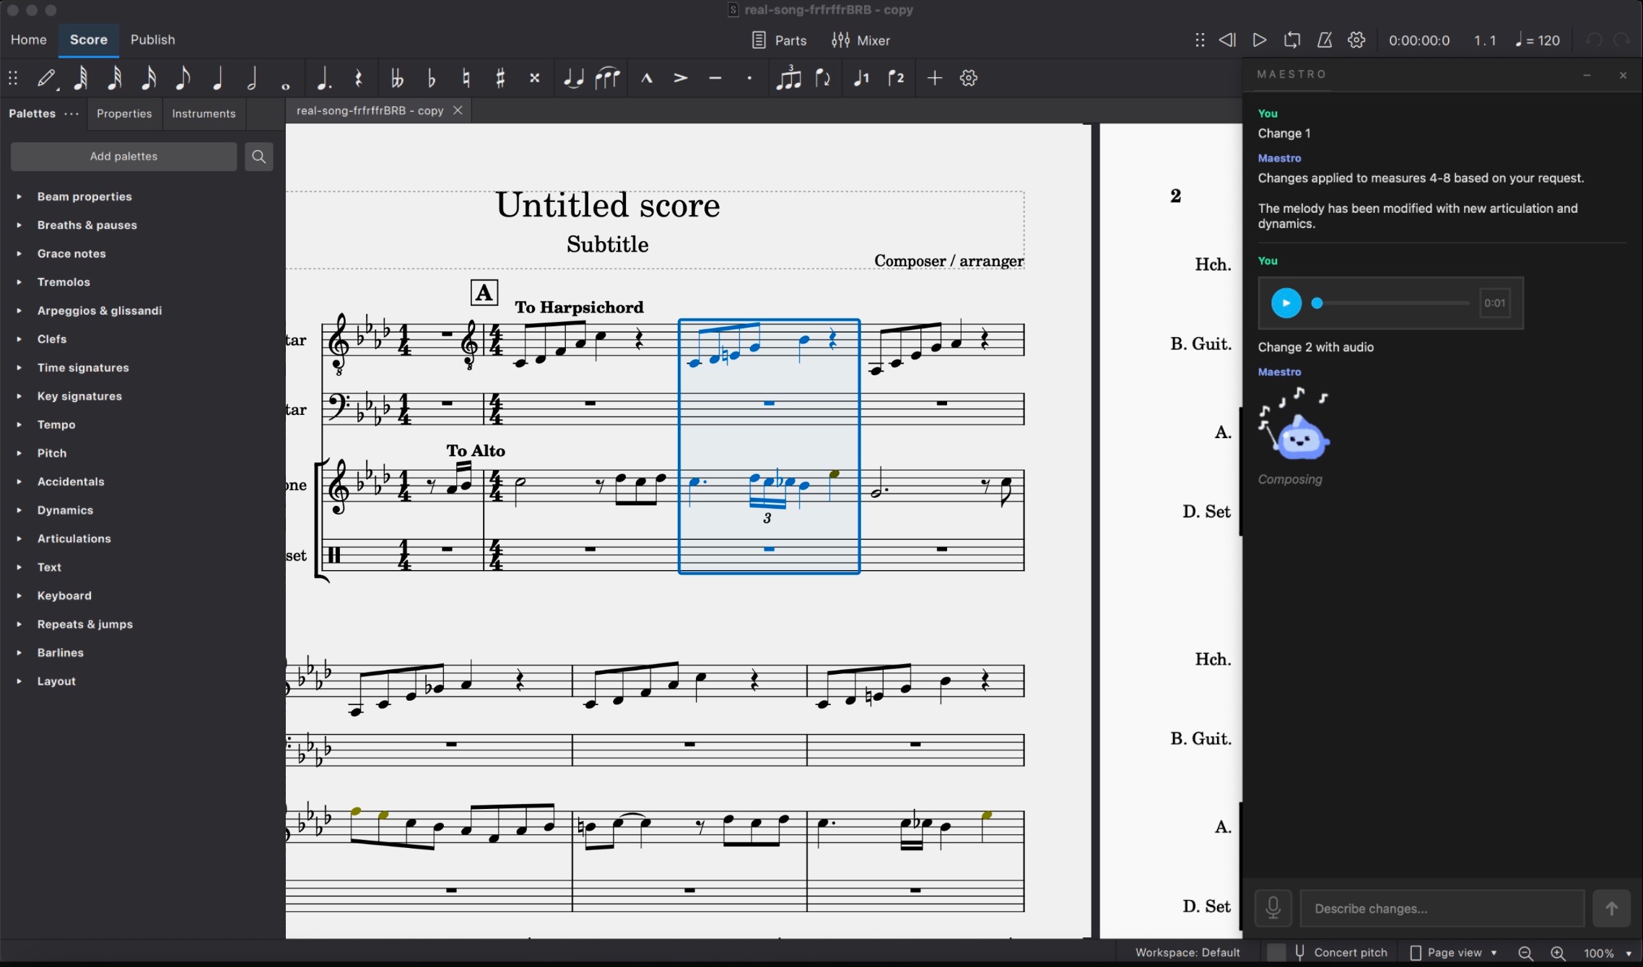Open the Page view dropdown
Viewport: 1643px width, 967px height.
point(1454,953)
